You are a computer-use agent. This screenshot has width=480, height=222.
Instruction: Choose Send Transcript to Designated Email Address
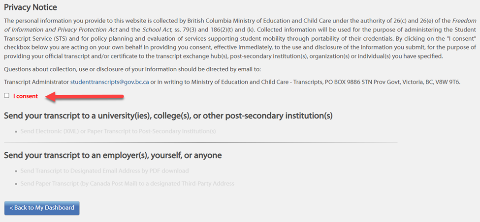pos(104,171)
